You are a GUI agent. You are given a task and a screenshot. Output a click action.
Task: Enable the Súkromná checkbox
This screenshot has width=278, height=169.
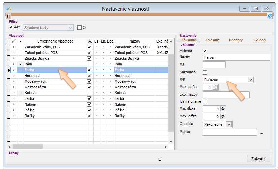205,72
